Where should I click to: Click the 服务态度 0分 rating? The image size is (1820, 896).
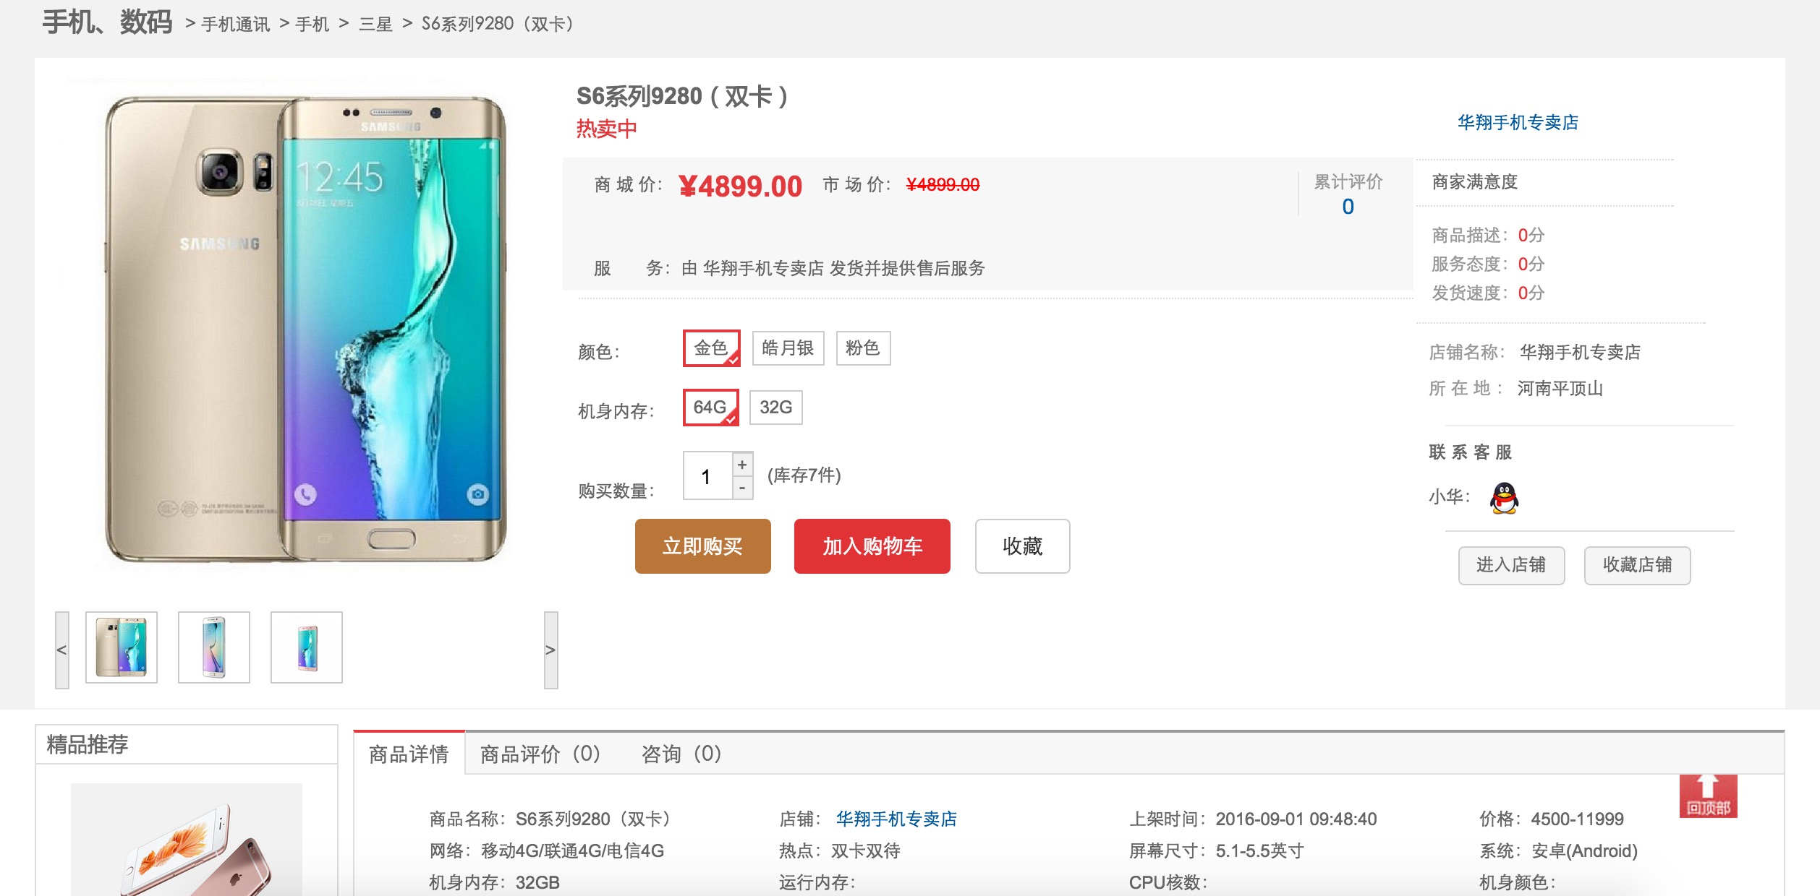1488,264
